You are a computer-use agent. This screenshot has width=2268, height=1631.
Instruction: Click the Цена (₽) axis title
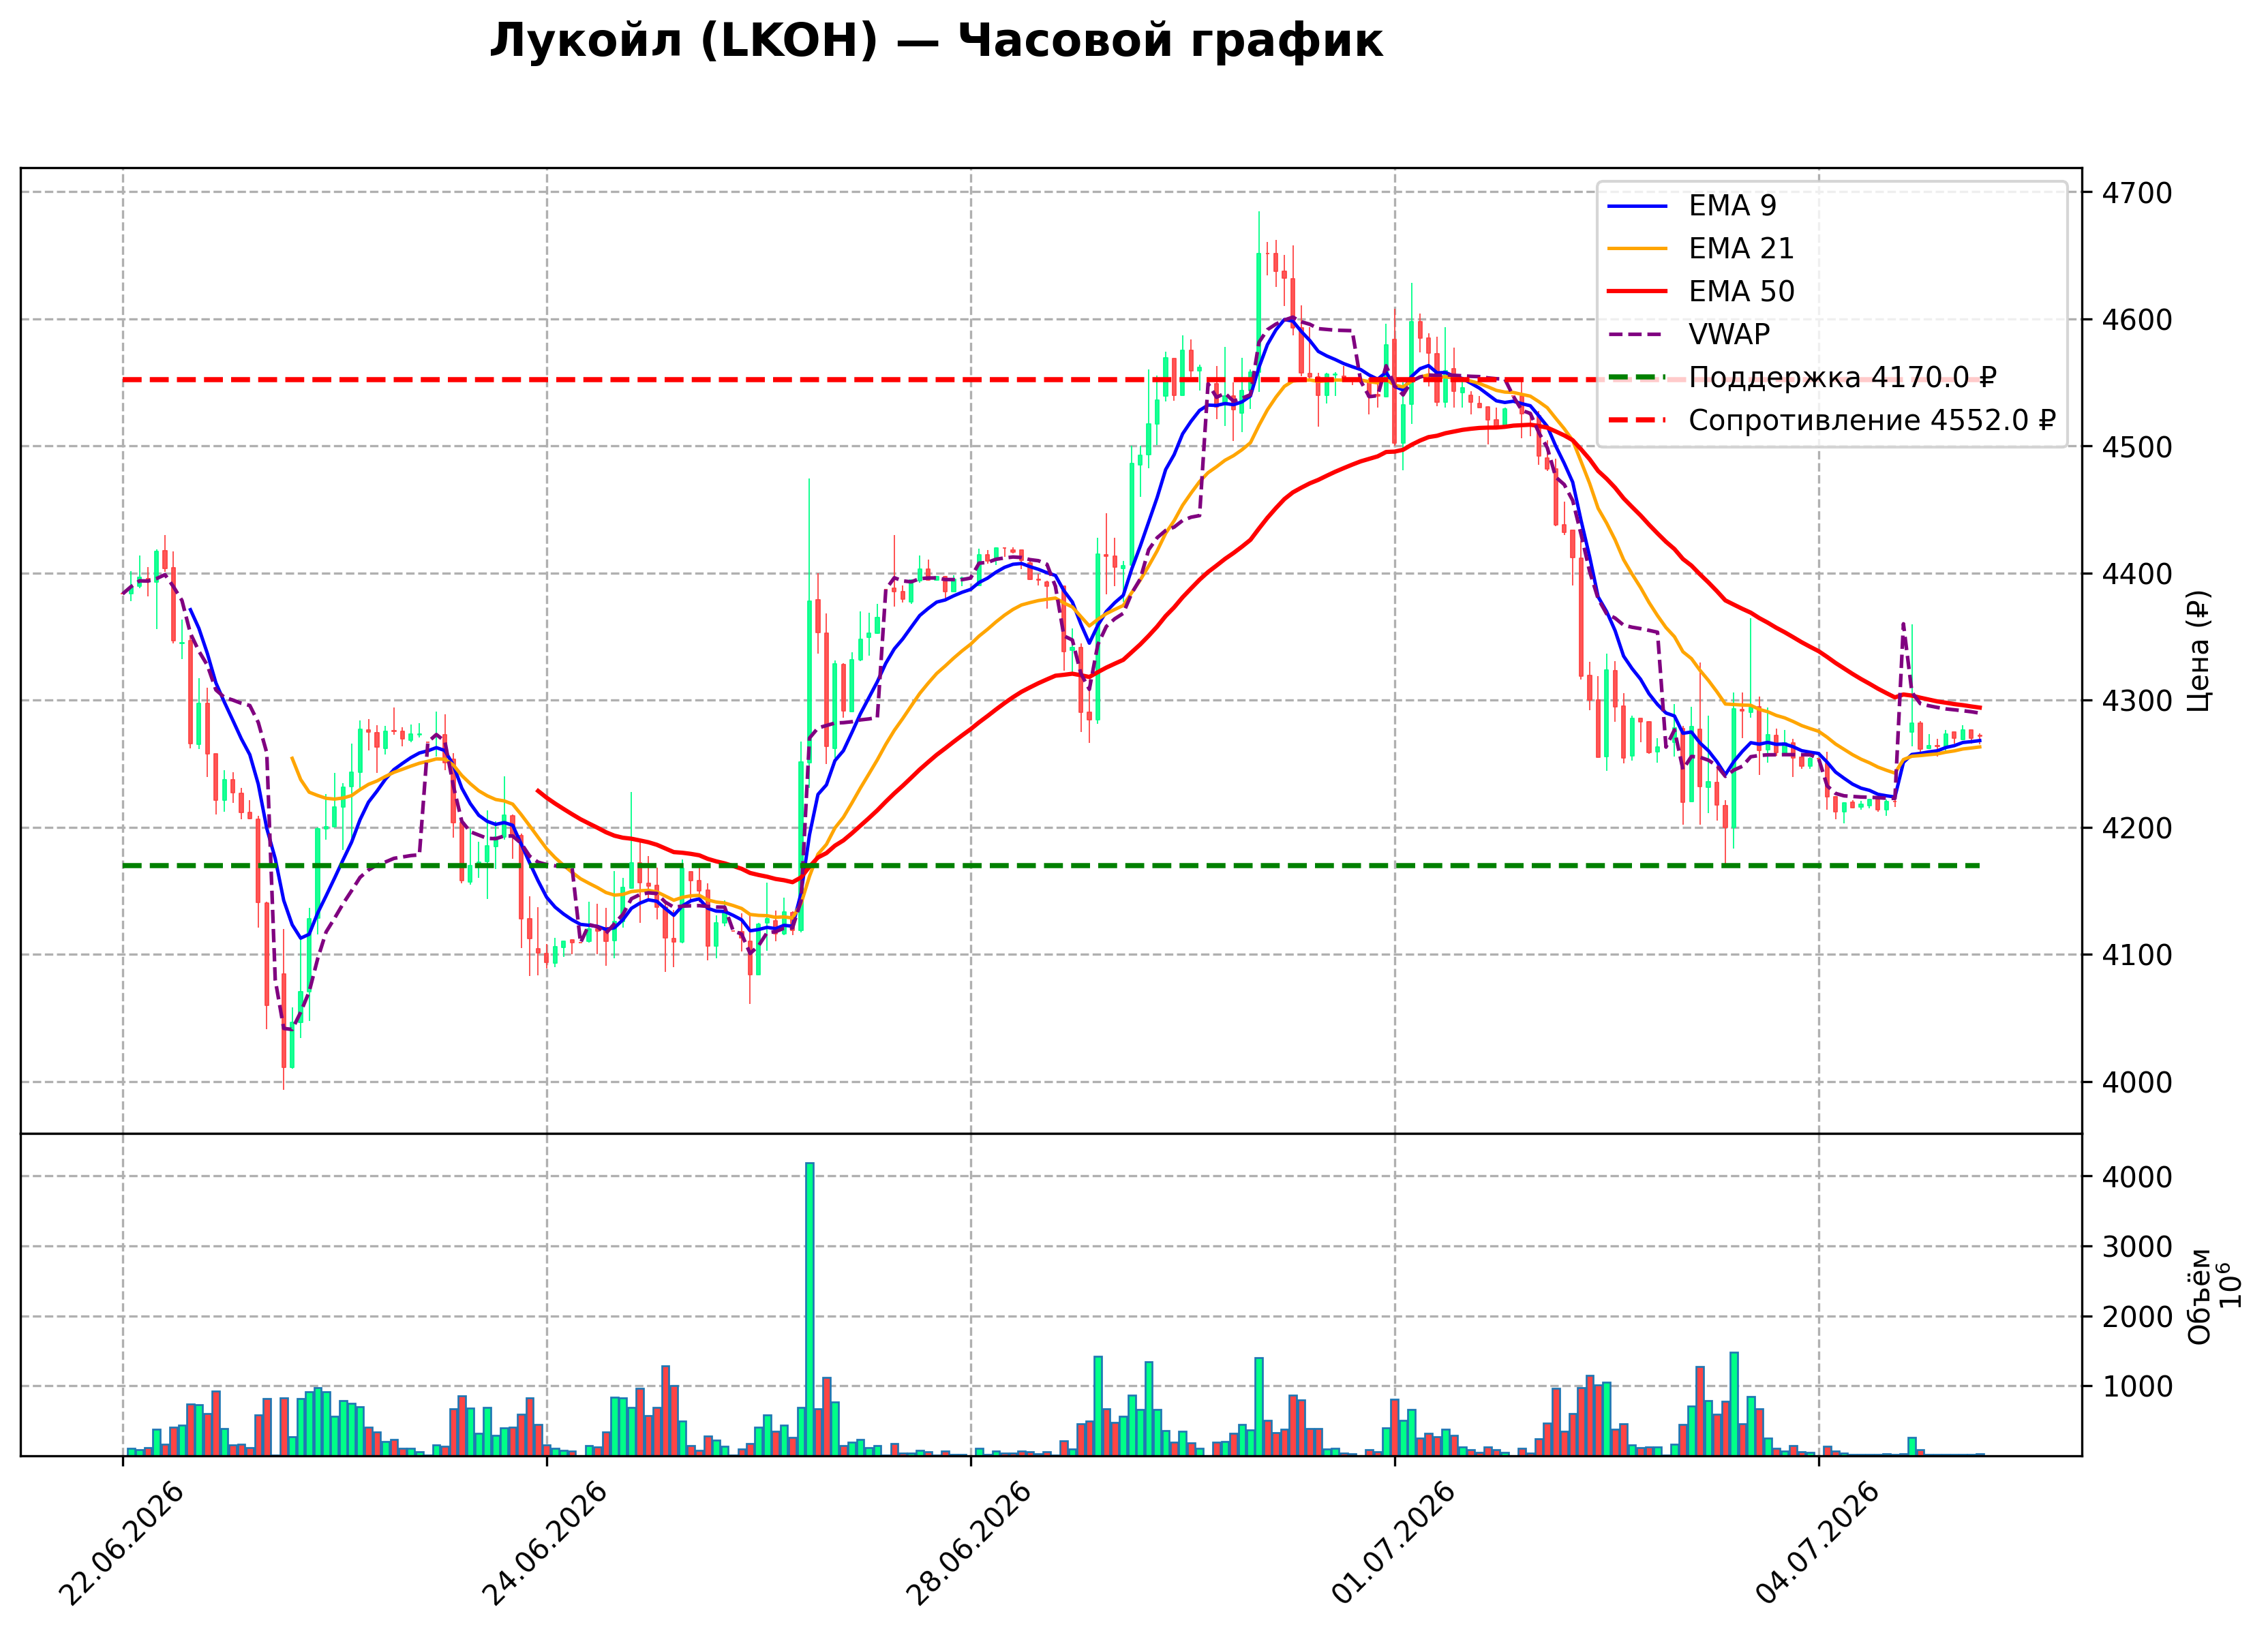pos(2199,651)
